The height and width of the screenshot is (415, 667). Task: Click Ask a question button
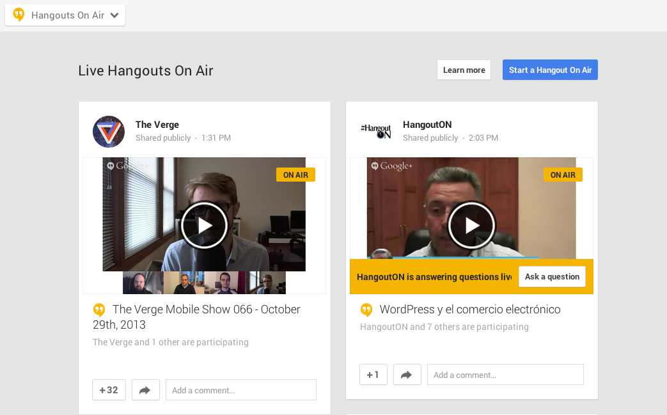552,276
